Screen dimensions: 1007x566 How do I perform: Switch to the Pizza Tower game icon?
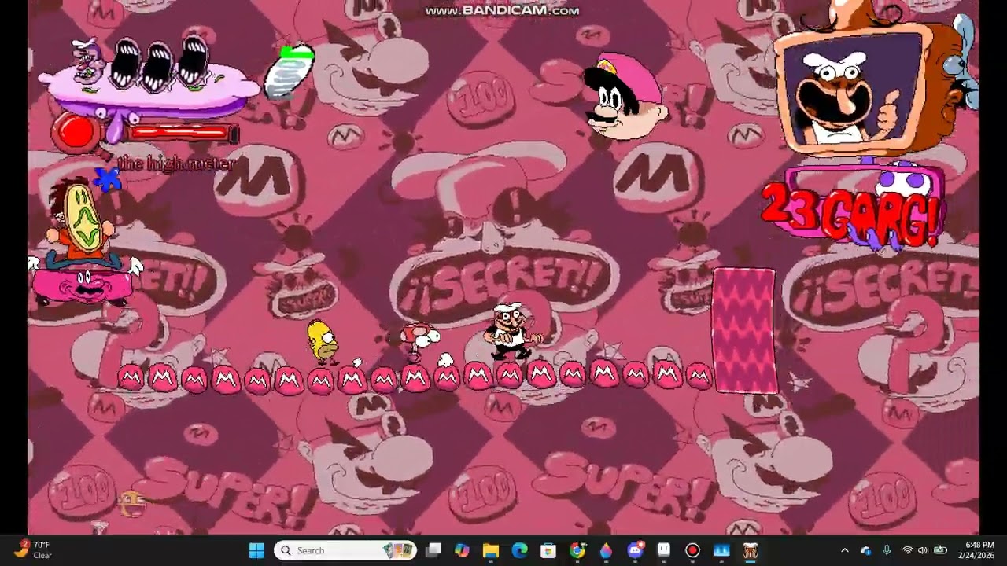750,550
